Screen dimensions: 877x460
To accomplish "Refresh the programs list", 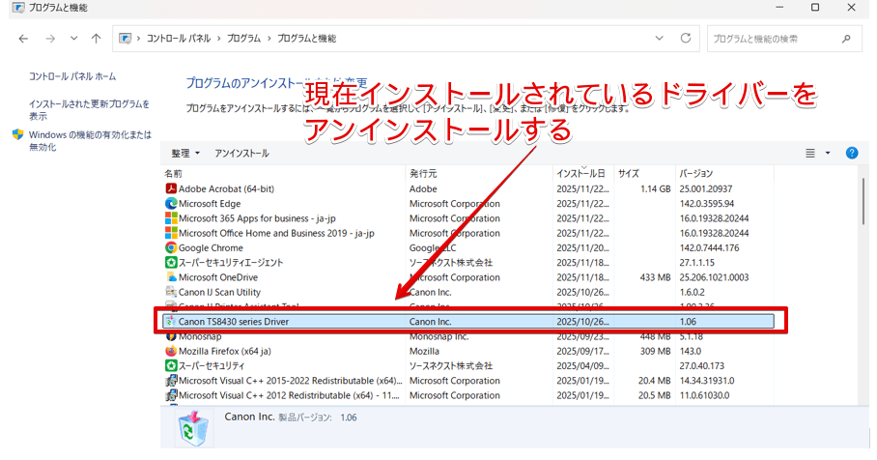I will point(686,38).
